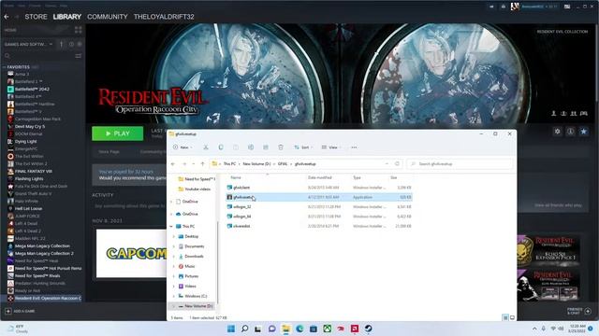Open the Sort dropdown in File Explorer

tap(303, 147)
